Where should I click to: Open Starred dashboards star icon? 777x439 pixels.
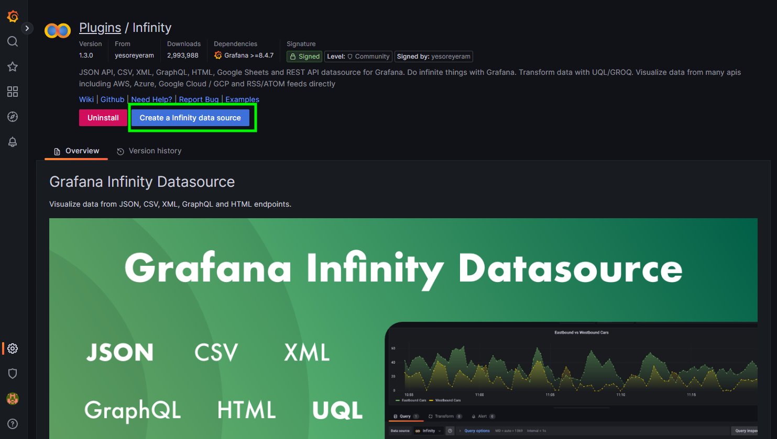pos(13,66)
